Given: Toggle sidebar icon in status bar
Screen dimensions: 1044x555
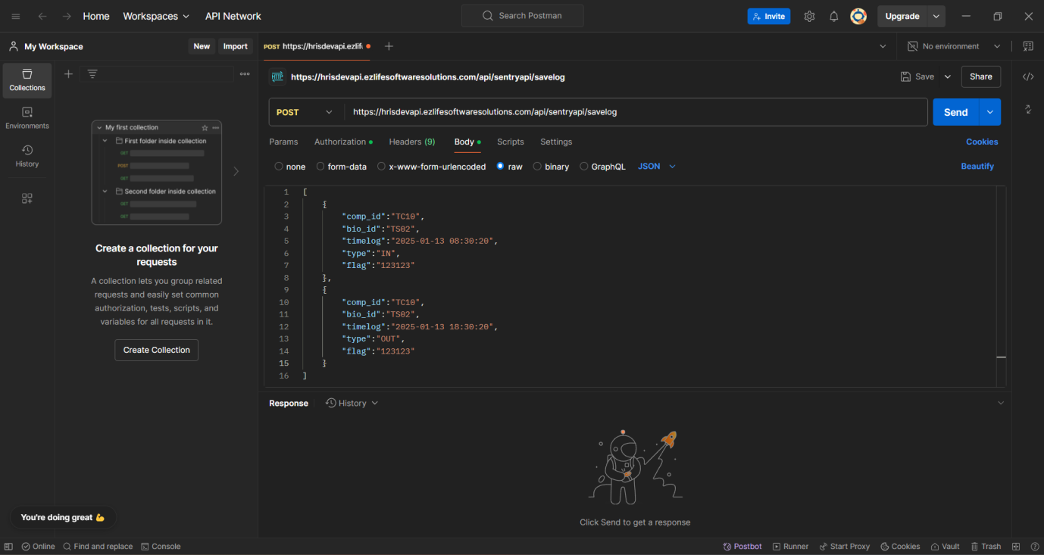Looking at the screenshot, I should pos(8,547).
